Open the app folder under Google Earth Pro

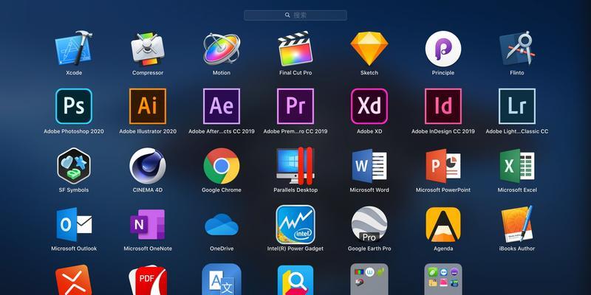coord(369,280)
